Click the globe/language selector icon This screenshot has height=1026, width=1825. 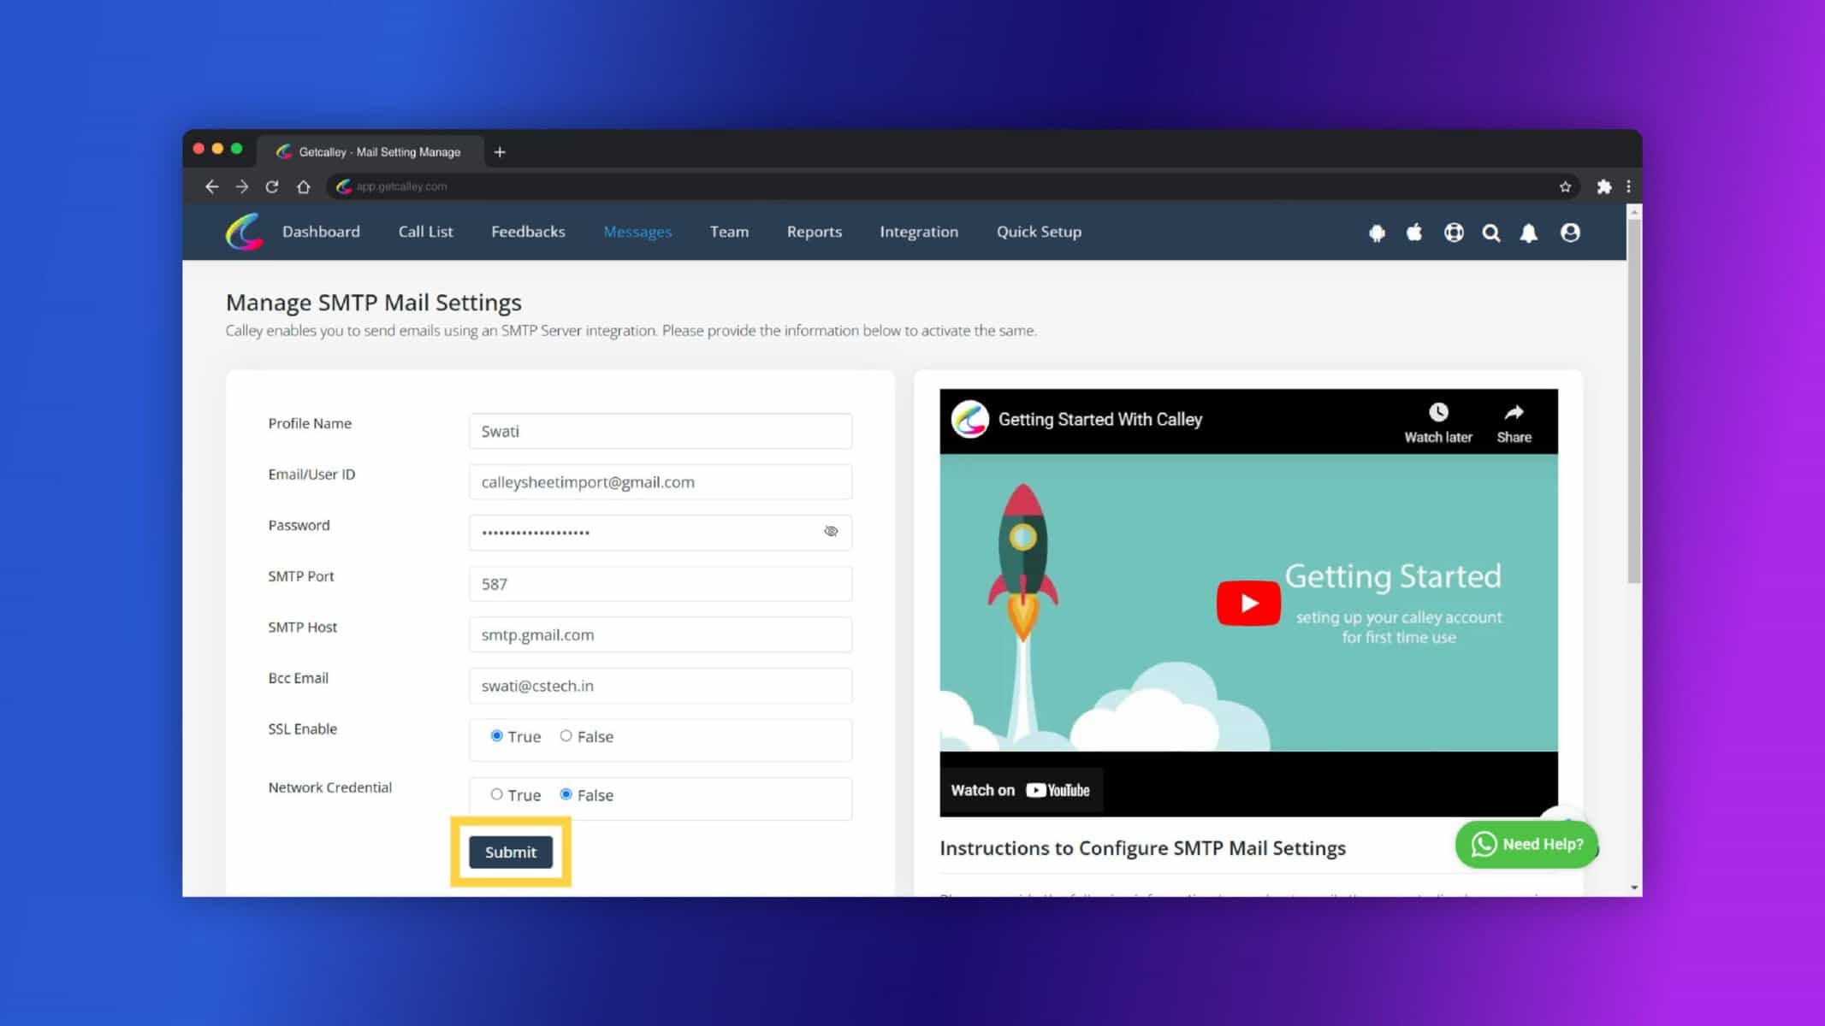tap(1454, 233)
